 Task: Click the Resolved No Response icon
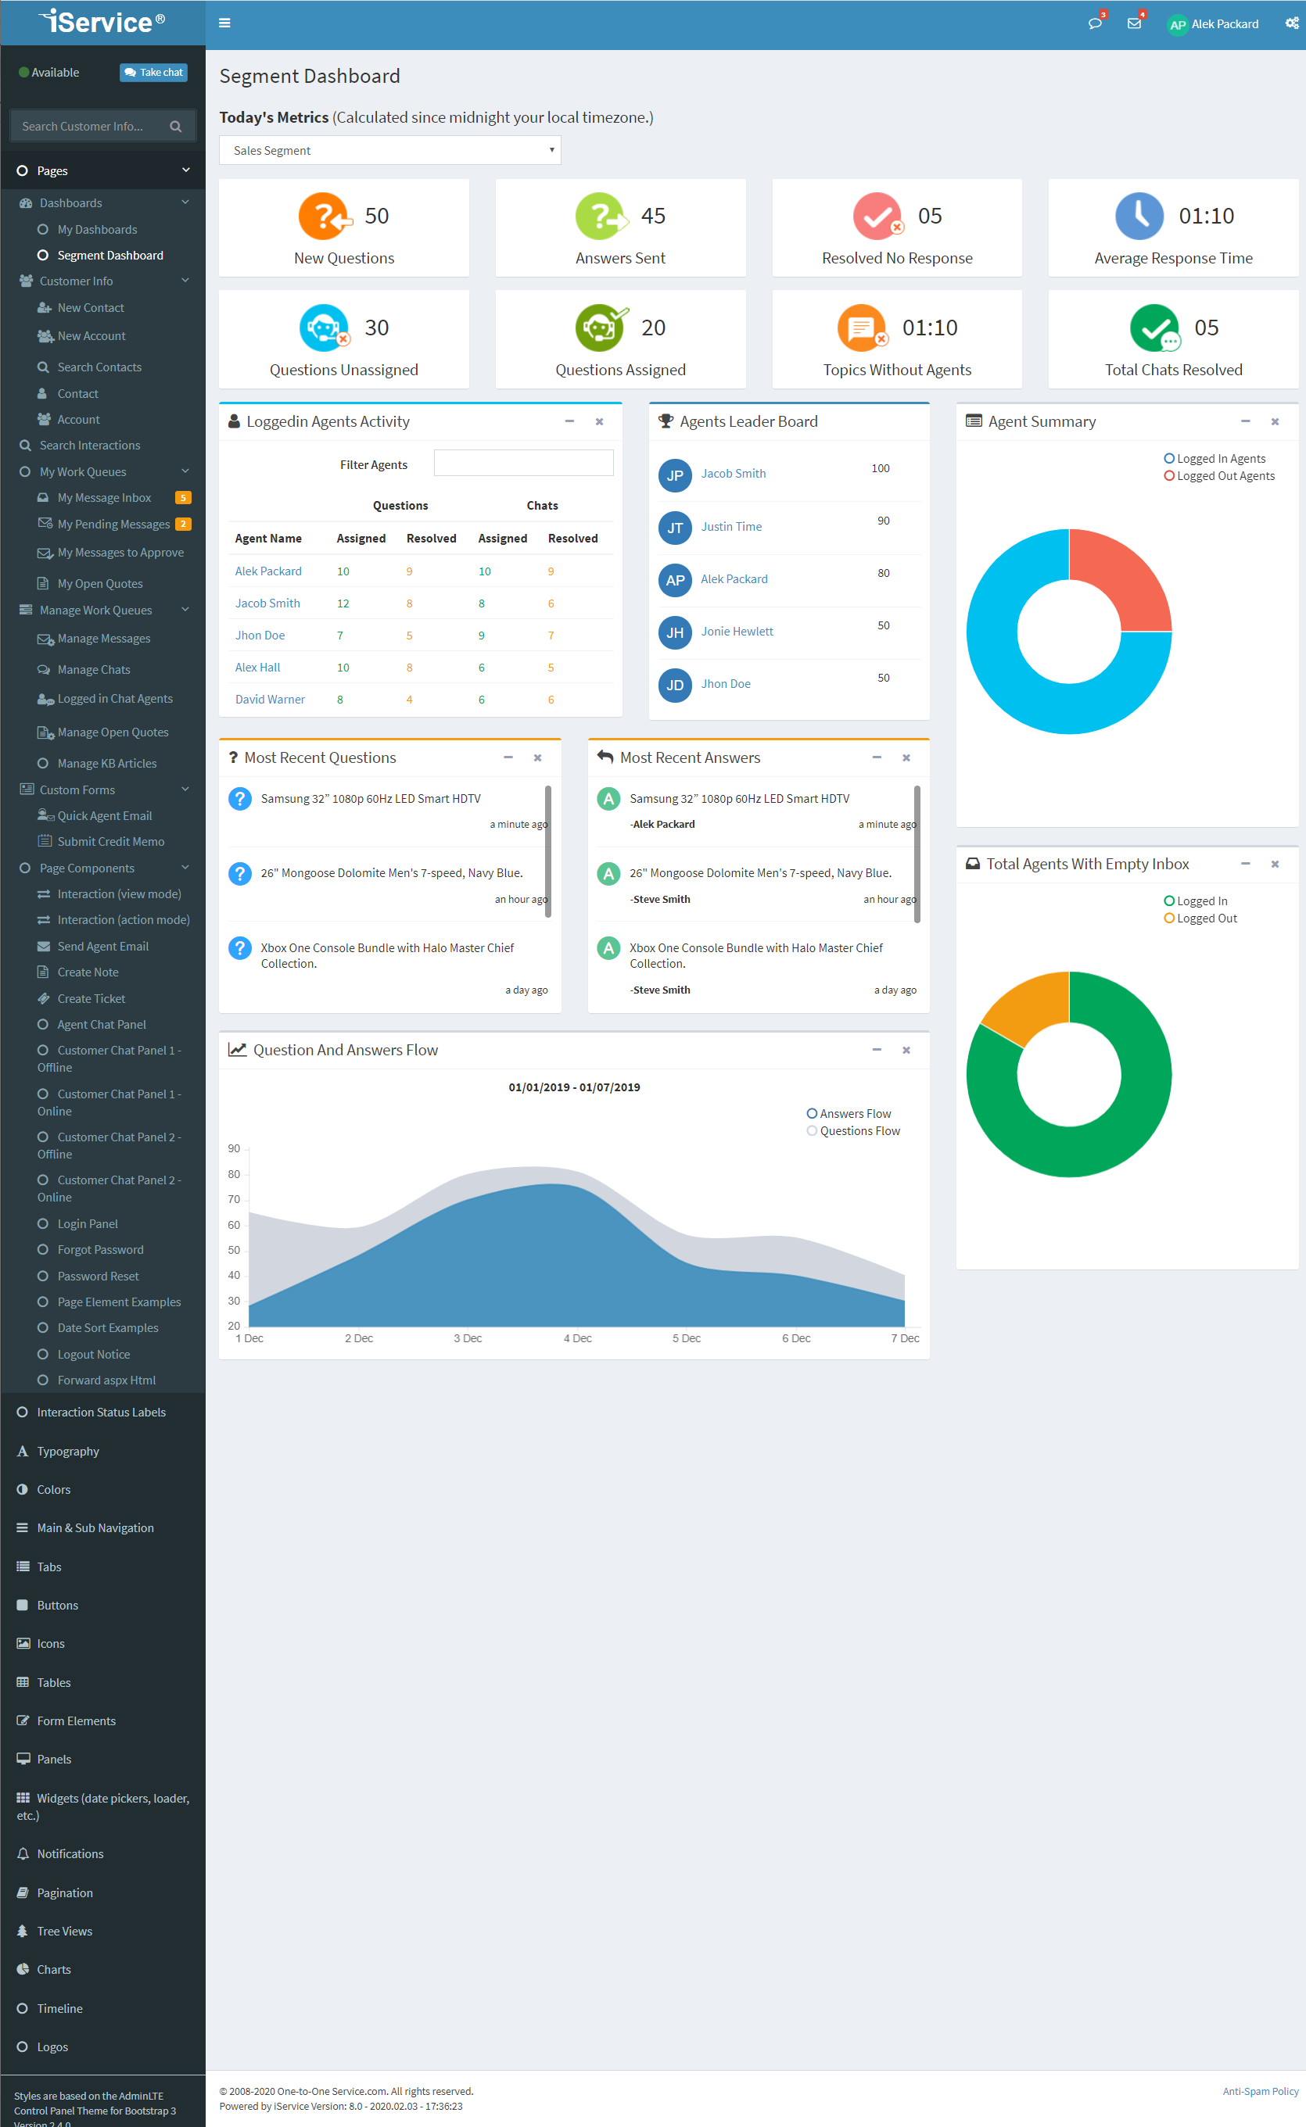(877, 216)
